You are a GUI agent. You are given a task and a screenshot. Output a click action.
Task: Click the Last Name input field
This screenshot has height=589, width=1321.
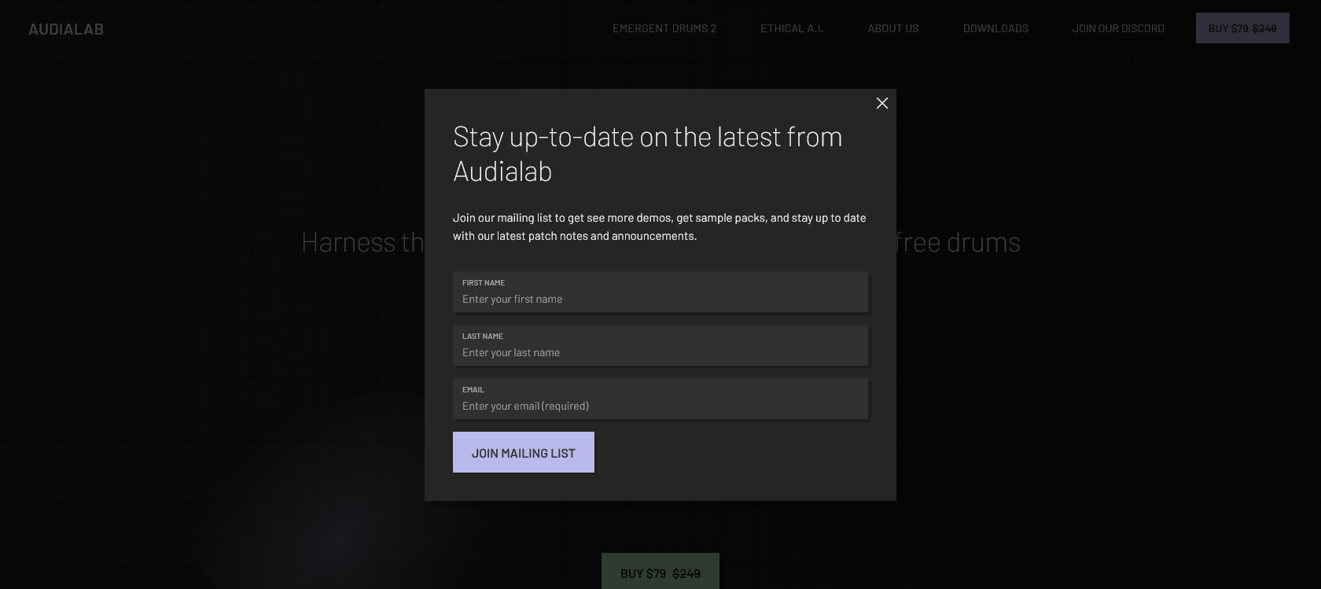(x=660, y=345)
